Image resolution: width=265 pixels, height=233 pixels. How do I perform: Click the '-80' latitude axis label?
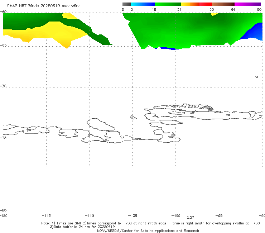tap(3, 210)
